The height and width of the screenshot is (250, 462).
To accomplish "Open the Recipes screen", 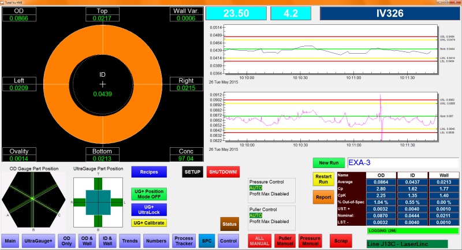I will coord(148,172).
